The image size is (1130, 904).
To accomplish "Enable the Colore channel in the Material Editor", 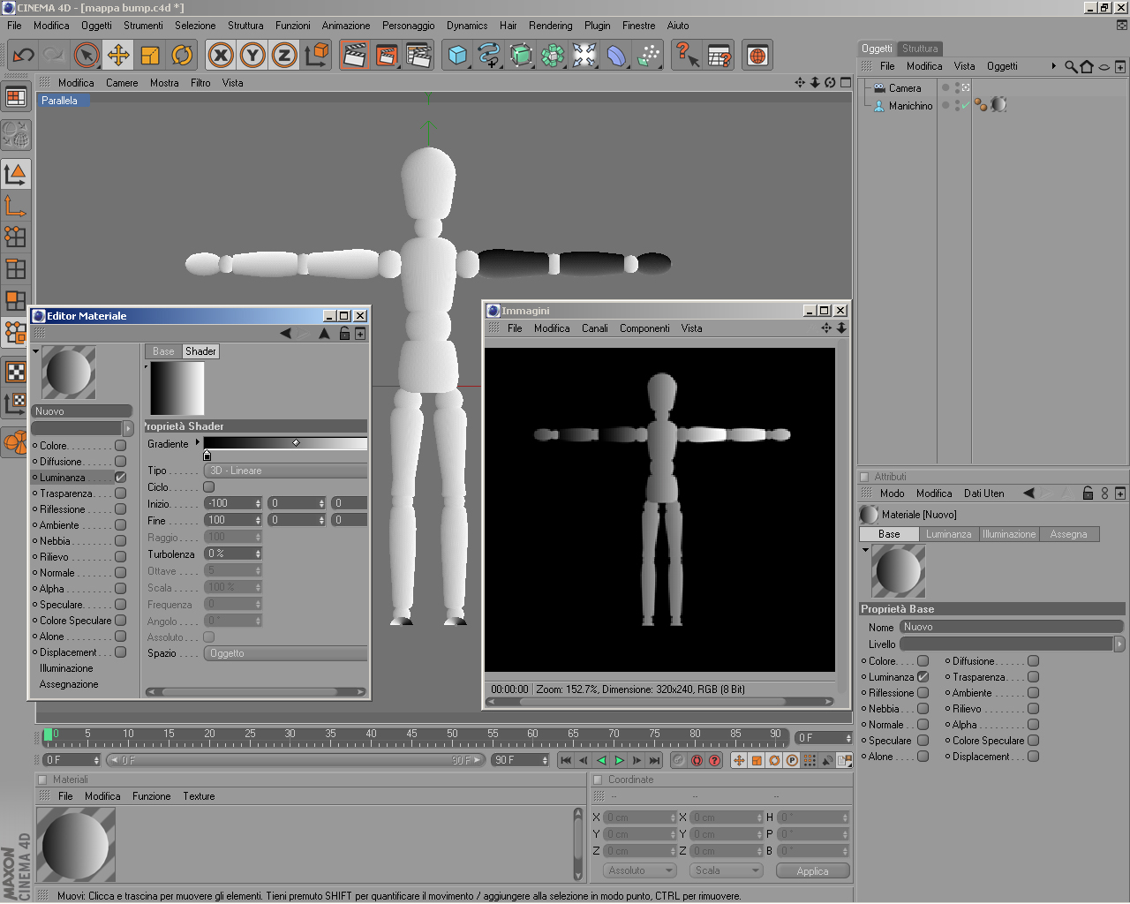I will (x=121, y=446).
